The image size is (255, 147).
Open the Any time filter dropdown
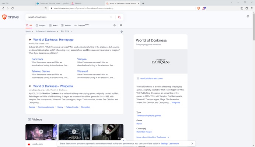pyautogui.click(x=66, y=31)
